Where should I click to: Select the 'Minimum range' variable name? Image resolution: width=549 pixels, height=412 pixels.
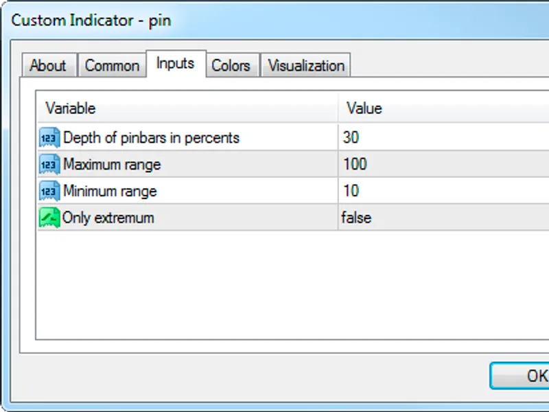[110, 191]
